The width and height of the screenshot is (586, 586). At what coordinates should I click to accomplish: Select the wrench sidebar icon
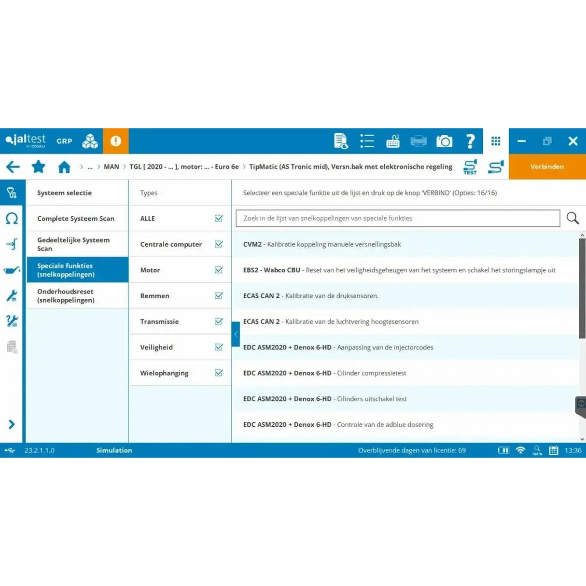point(12,295)
